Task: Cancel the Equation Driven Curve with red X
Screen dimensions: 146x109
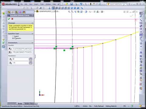Action: pos(12,19)
